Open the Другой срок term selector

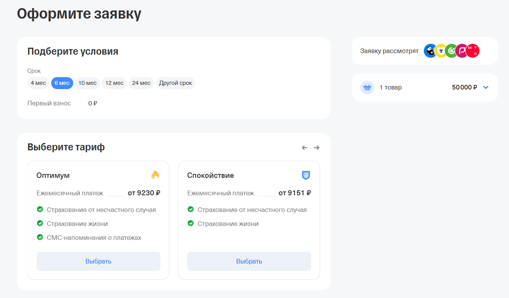(175, 83)
